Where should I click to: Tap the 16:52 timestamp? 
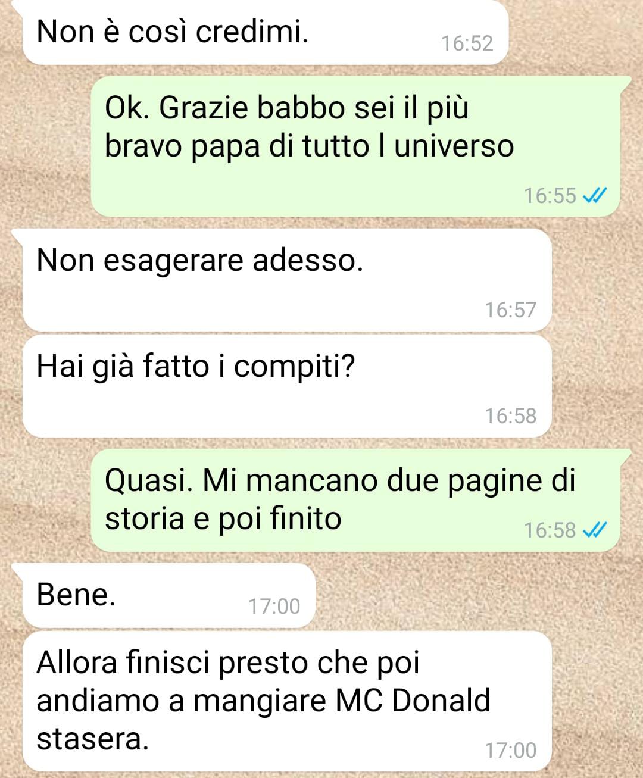467,43
